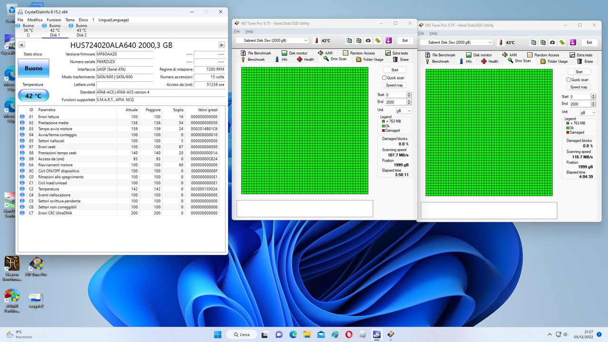Click Exit button in 42°C HD Tune window
Image resolution: width=608 pixels, height=342 pixels.
(405, 40)
